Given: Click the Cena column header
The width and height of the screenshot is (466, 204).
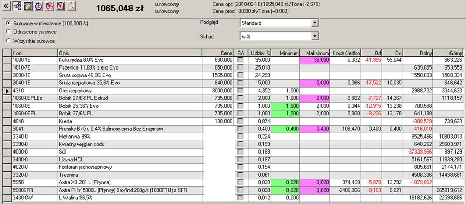Looking at the screenshot, I should click(x=218, y=53).
